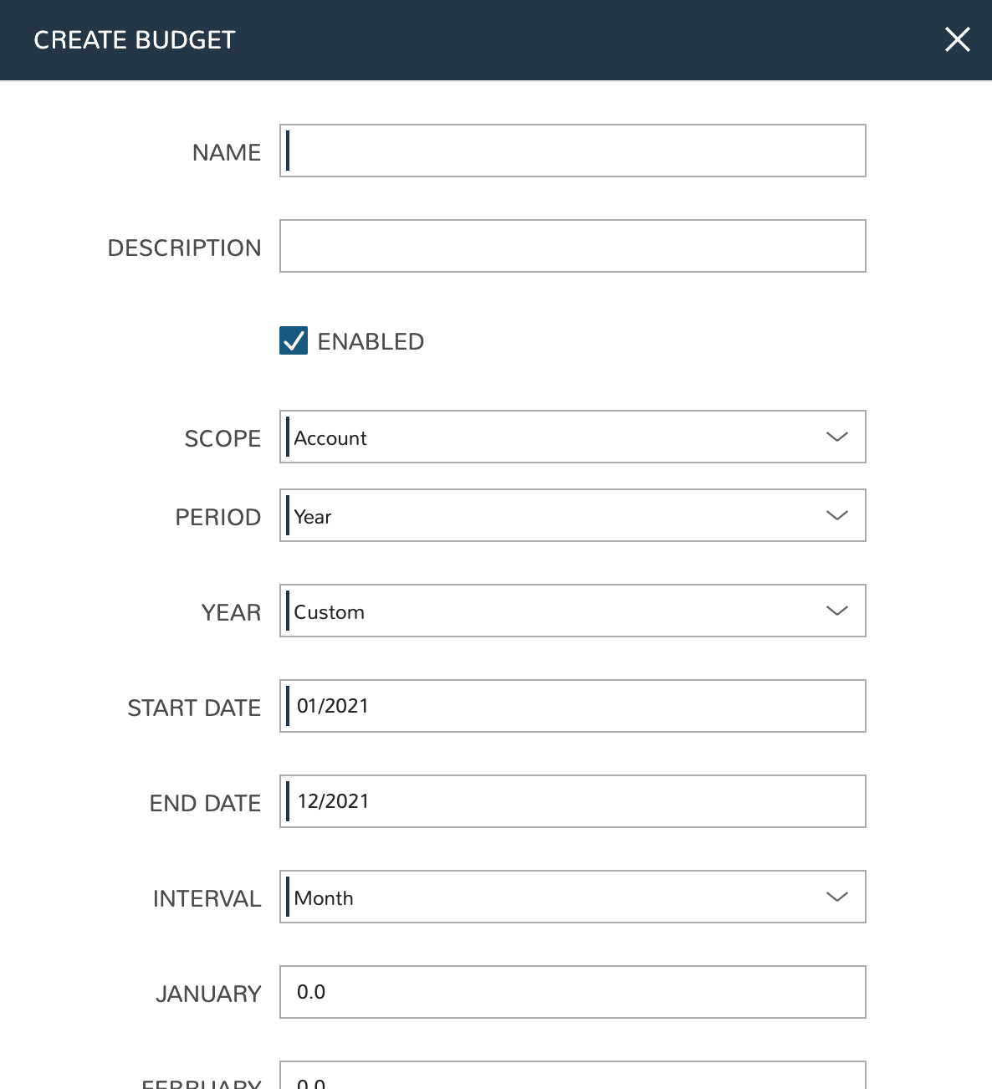
Task: Close the Create Budget dialog
Action: (957, 39)
